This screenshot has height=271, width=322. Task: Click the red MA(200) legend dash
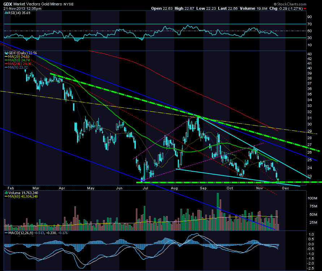coord(6,64)
